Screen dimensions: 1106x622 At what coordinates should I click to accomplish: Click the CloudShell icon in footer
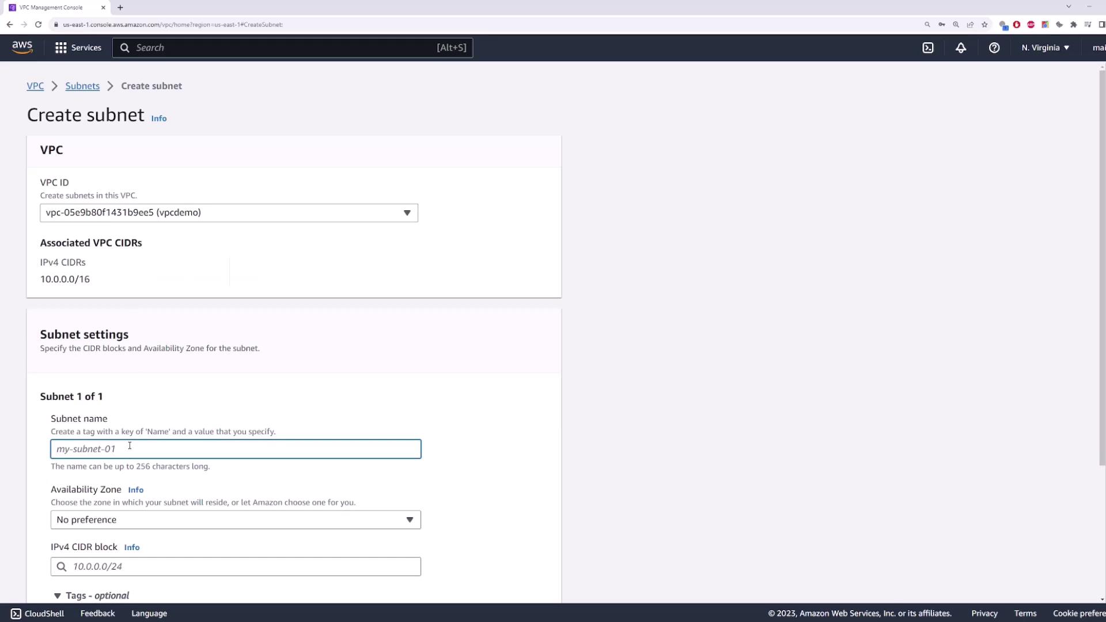point(16,613)
